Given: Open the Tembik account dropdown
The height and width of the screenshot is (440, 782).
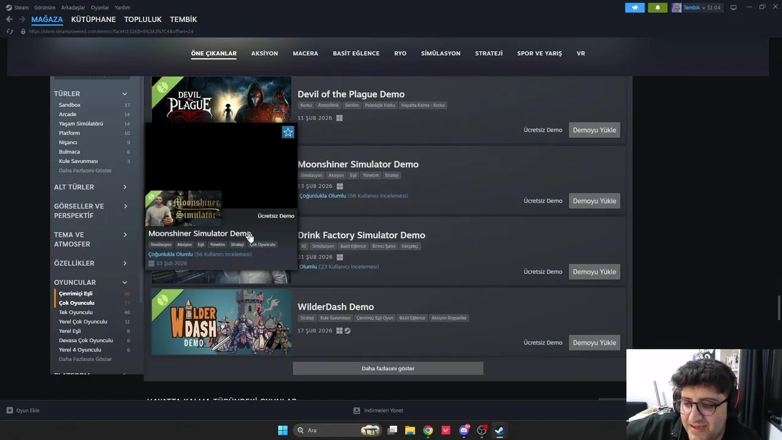Looking at the screenshot, I should 702,7.
